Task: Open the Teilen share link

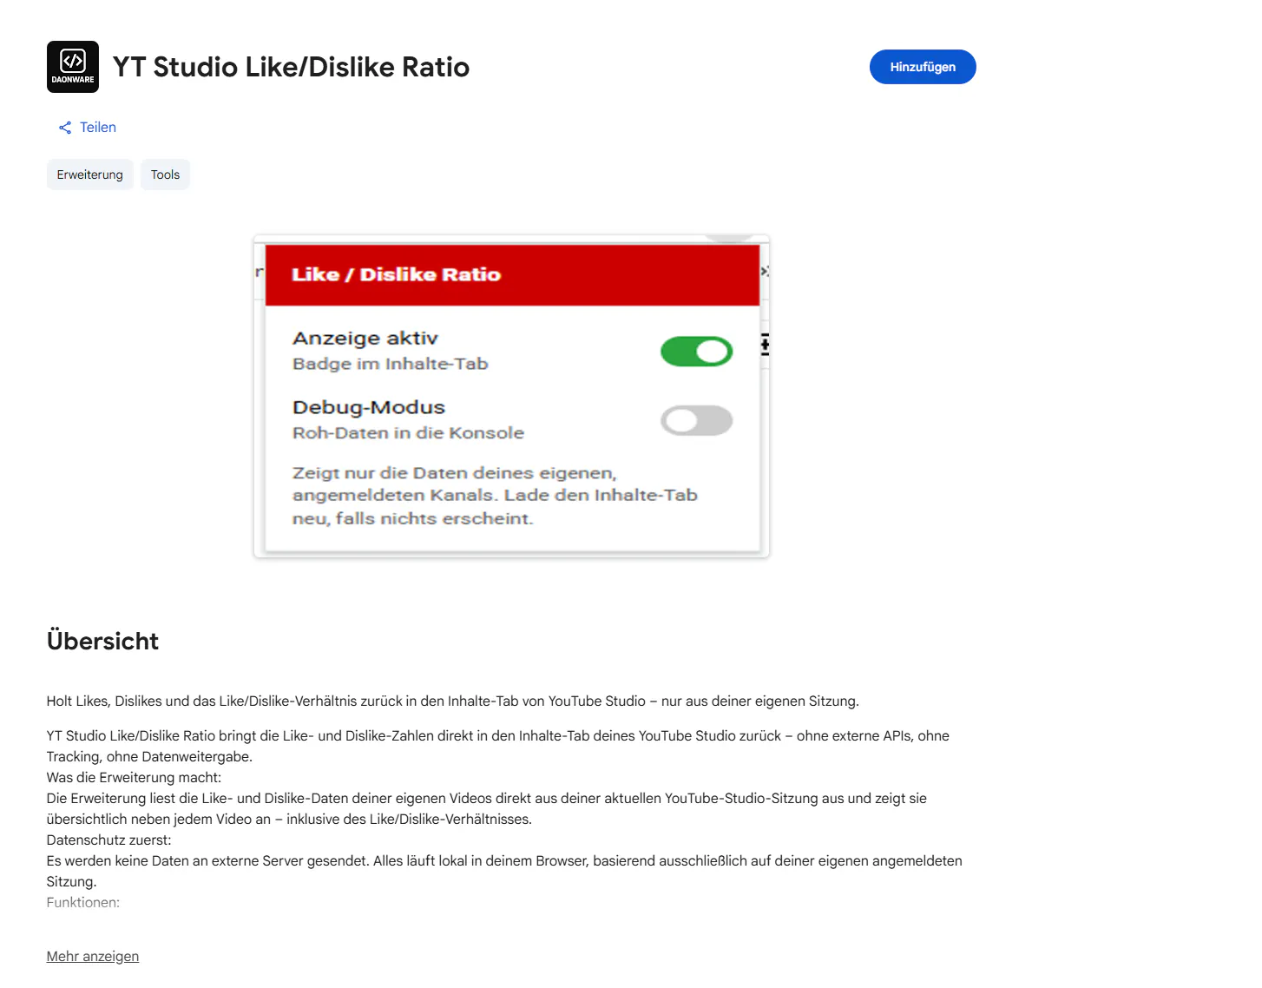Action: pyautogui.click(x=87, y=128)
